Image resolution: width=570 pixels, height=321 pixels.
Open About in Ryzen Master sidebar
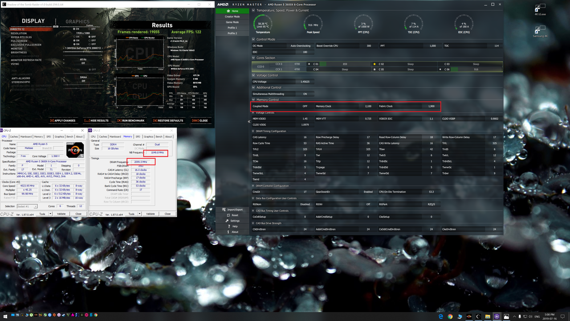232,232
